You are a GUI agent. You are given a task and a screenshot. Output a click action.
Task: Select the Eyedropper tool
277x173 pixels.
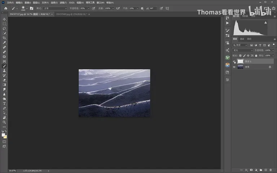coord(4,43)
